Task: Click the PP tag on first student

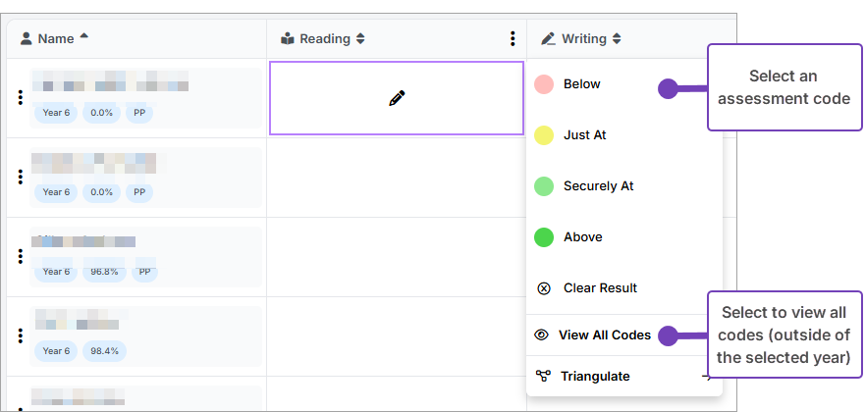Action: coord(139,112)
